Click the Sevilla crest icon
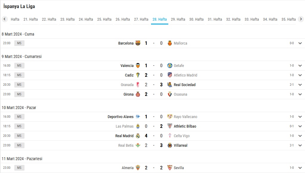The height and width of the screenshot is (173, 305). (170, 168)
